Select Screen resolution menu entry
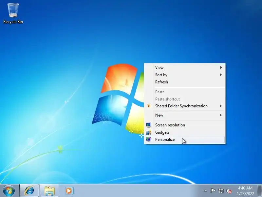Screen dimensions: 262x197 pos(185,125)
